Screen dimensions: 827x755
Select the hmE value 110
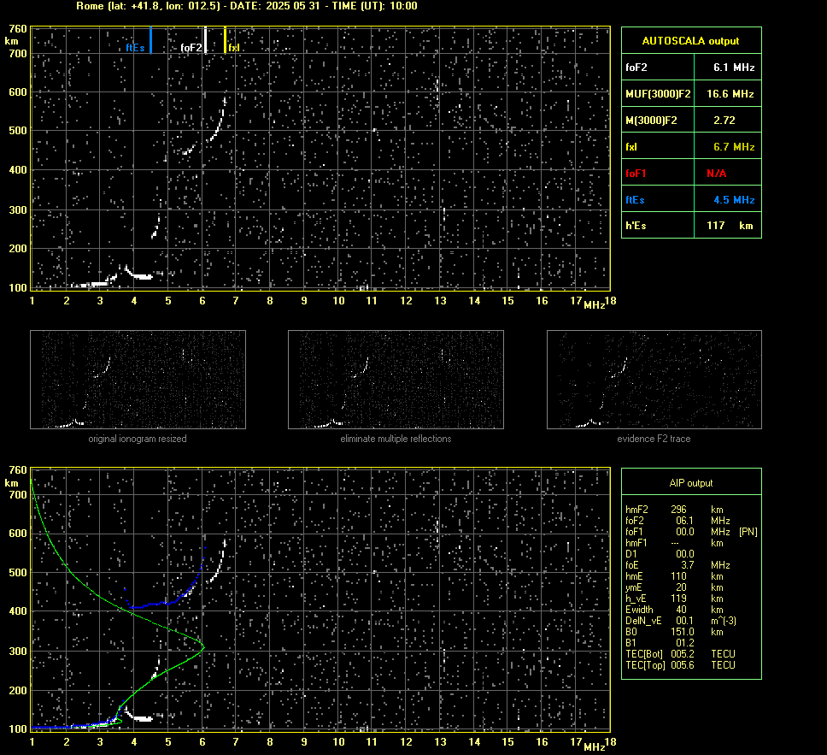pos(678,576)
